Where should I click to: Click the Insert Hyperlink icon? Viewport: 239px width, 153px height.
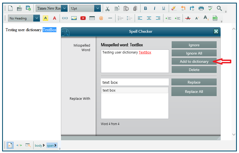click(65, 18)
